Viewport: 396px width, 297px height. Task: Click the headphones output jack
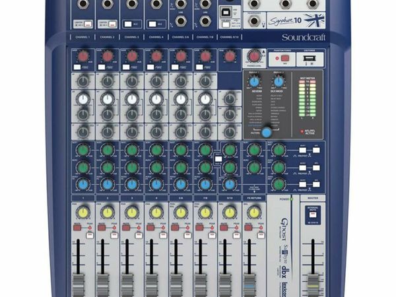pyautogui.click(x=254, y=20)
